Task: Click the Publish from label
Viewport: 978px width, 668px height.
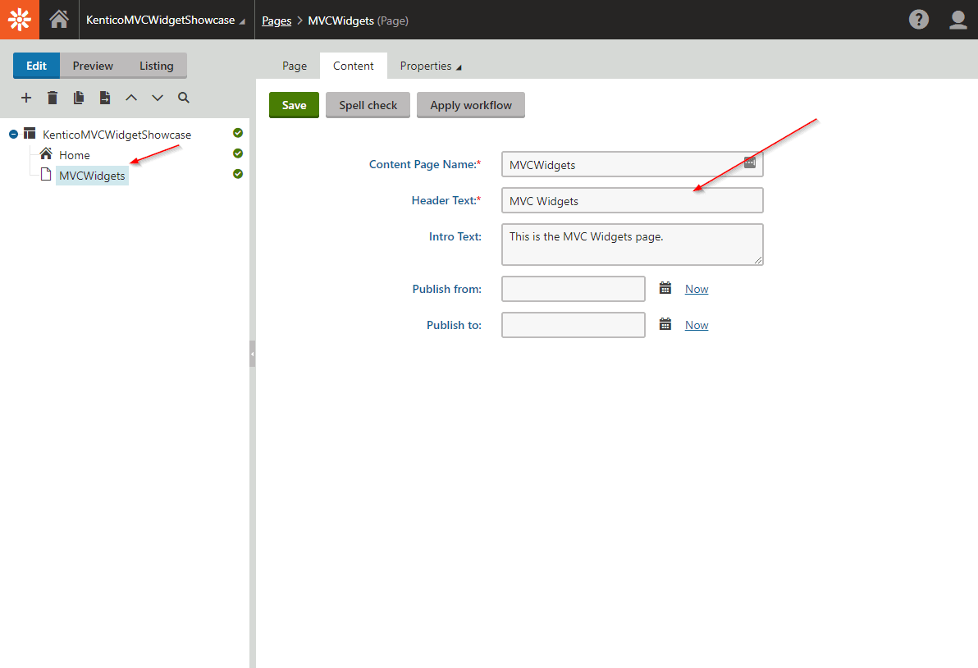Action: (447, 289)
